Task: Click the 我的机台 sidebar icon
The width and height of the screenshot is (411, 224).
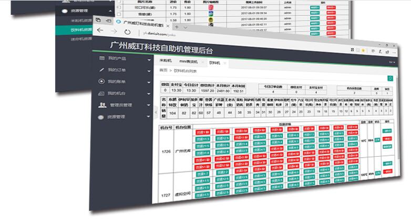Action: click(x=101, y=93)
